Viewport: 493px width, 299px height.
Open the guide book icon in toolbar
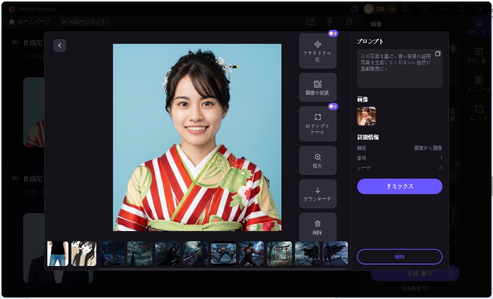[x=311, y=22]
